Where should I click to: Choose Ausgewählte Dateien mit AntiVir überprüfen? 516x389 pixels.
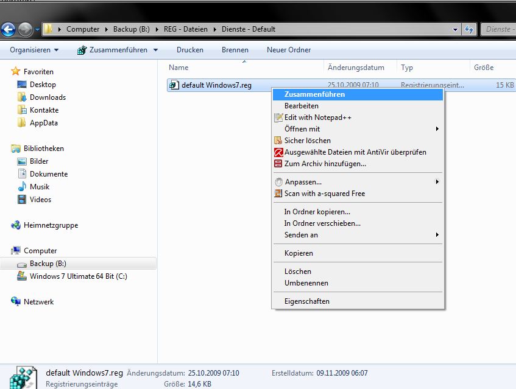(x=358, y=152)
